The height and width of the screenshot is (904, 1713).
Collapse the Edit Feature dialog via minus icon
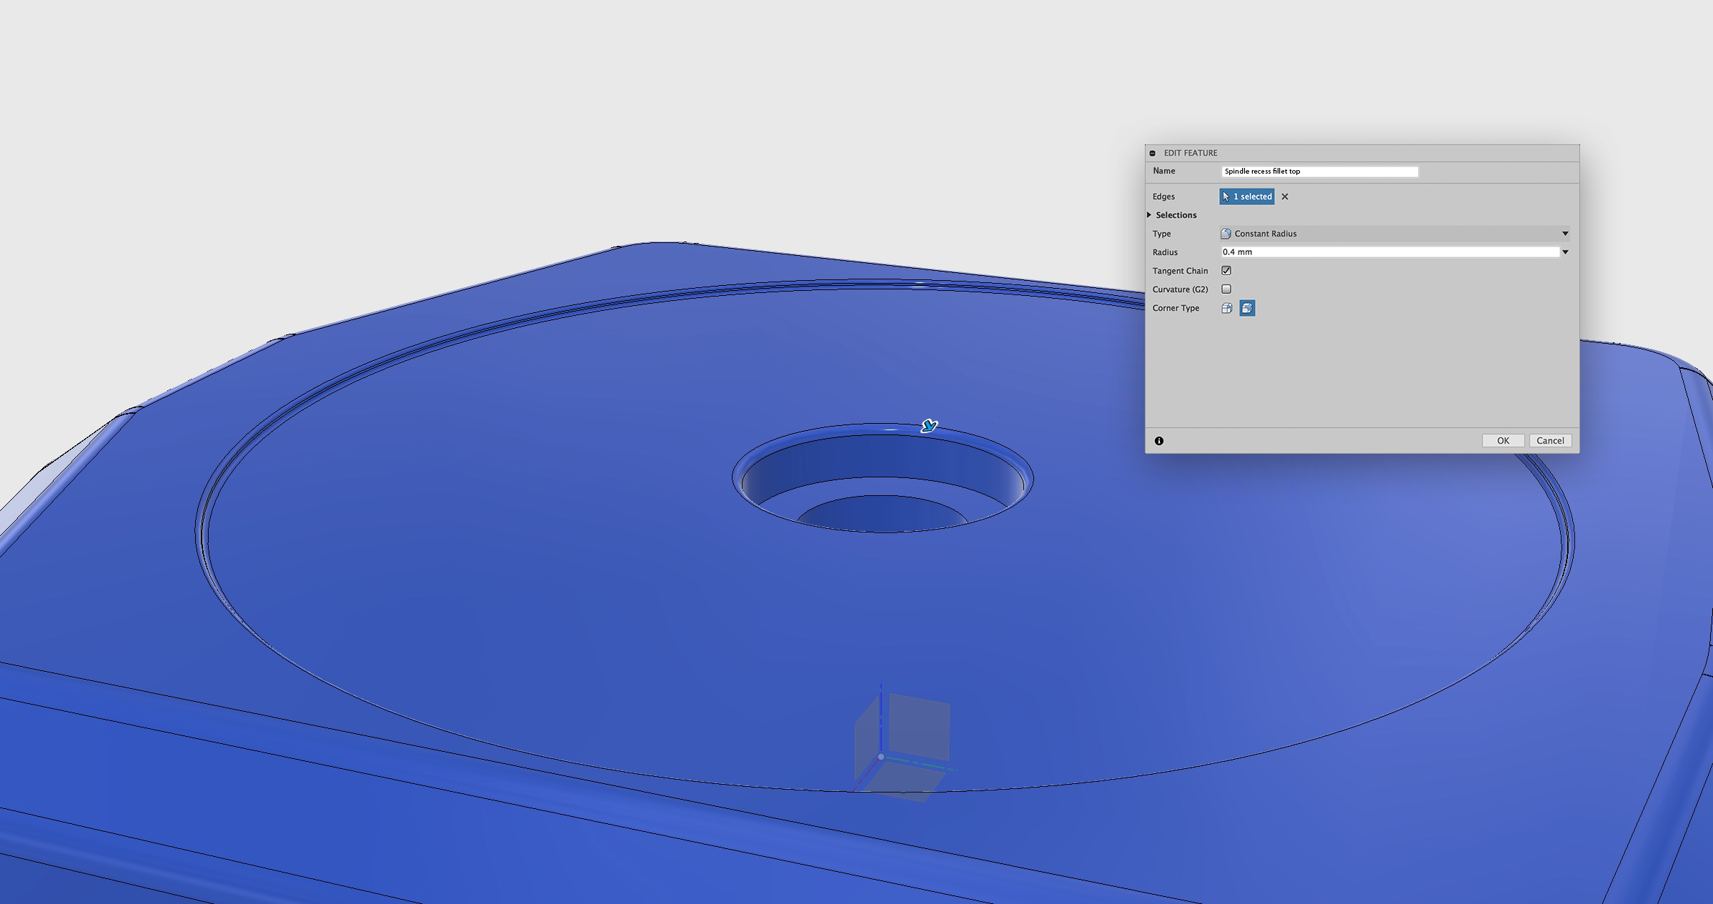pos(1152,153)
